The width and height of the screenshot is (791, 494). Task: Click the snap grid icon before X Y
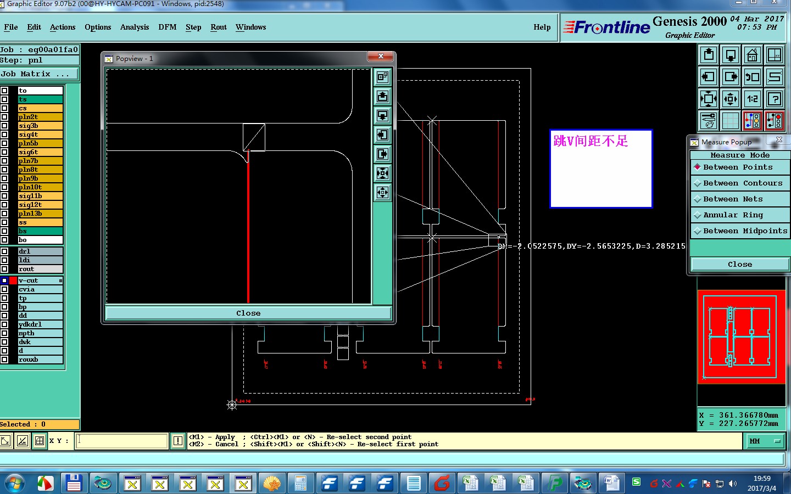point(40,441)
